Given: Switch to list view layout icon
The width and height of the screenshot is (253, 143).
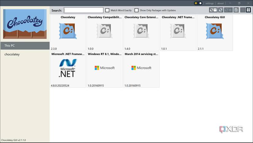Looking at the screenshot, I should click(243, 10).
